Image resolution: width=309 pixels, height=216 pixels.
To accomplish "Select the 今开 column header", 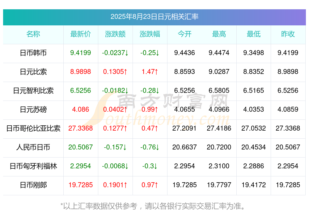I will click(184, 34).
